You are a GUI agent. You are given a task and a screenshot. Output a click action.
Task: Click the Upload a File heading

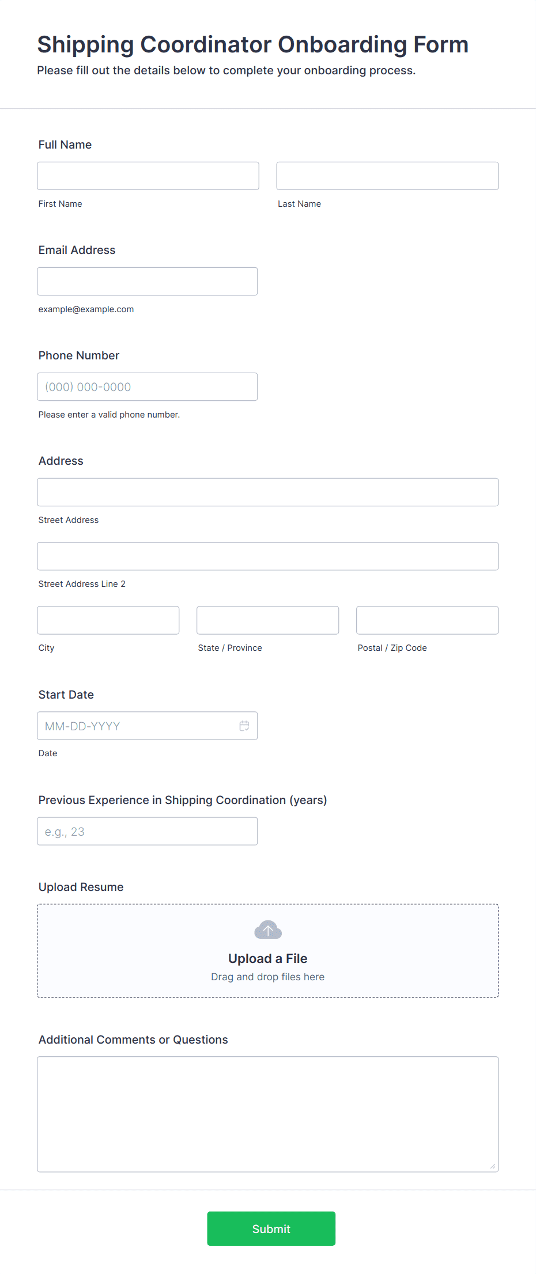(x=268, y=958)
